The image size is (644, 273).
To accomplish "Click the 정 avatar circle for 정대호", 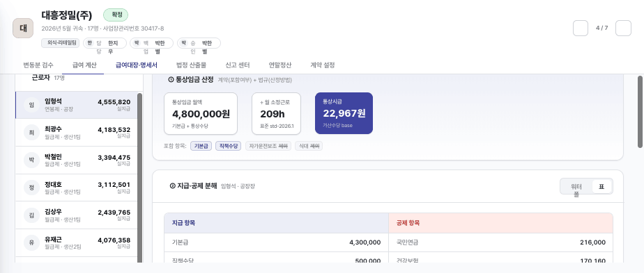I will [31, 188].
